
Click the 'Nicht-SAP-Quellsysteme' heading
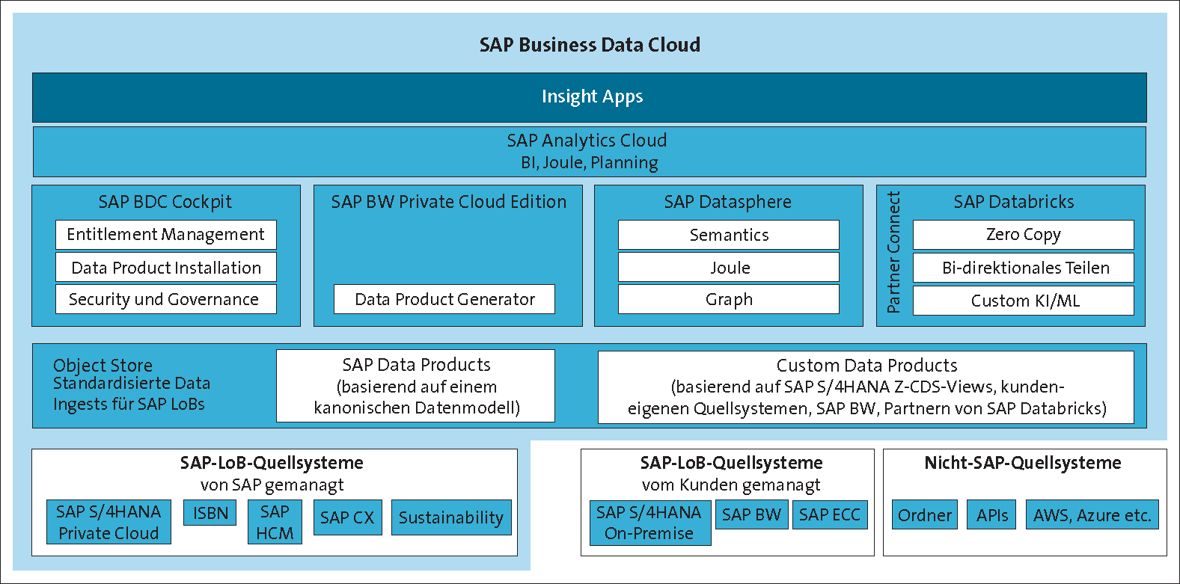click(x=1023, y=463)
